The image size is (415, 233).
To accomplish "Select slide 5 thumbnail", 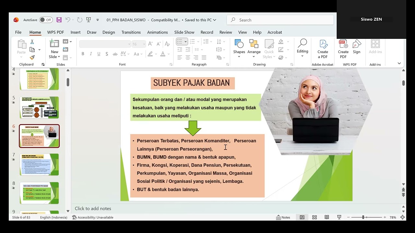I will 39,107.
